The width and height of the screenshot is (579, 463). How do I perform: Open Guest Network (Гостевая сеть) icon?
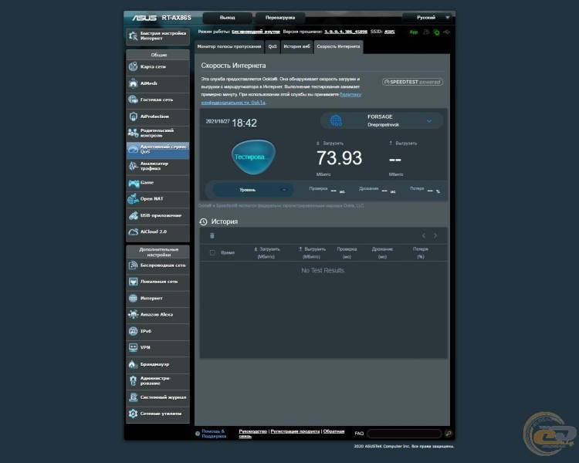tap(133, 100)
